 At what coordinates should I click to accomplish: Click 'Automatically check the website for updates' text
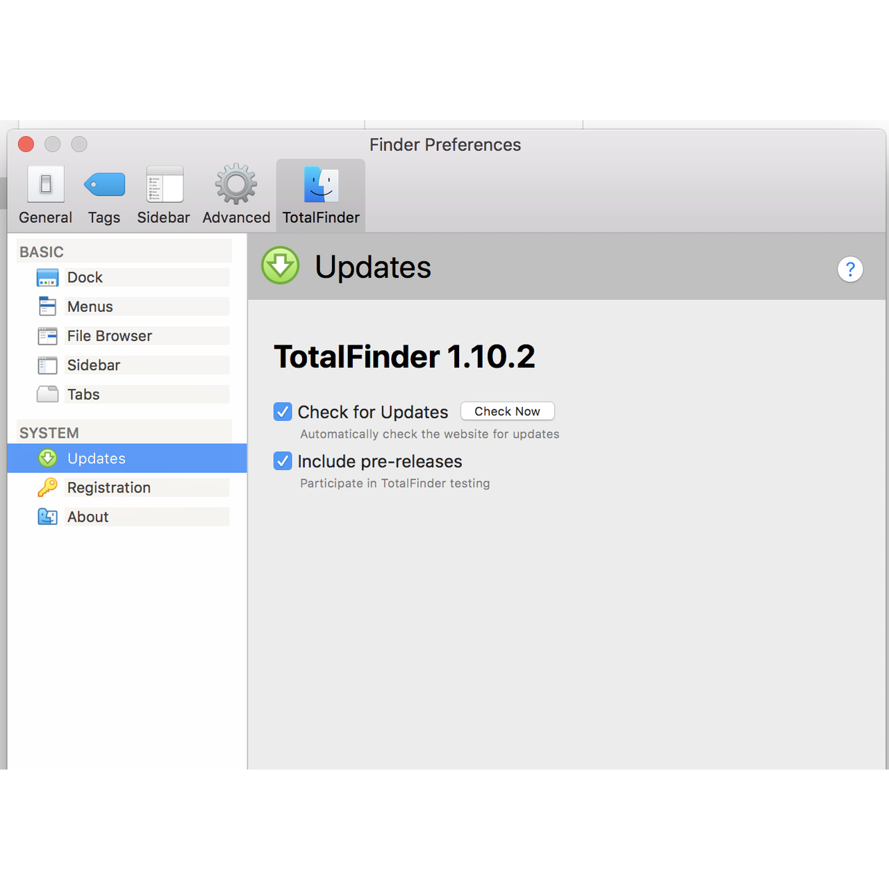[430, 434]
